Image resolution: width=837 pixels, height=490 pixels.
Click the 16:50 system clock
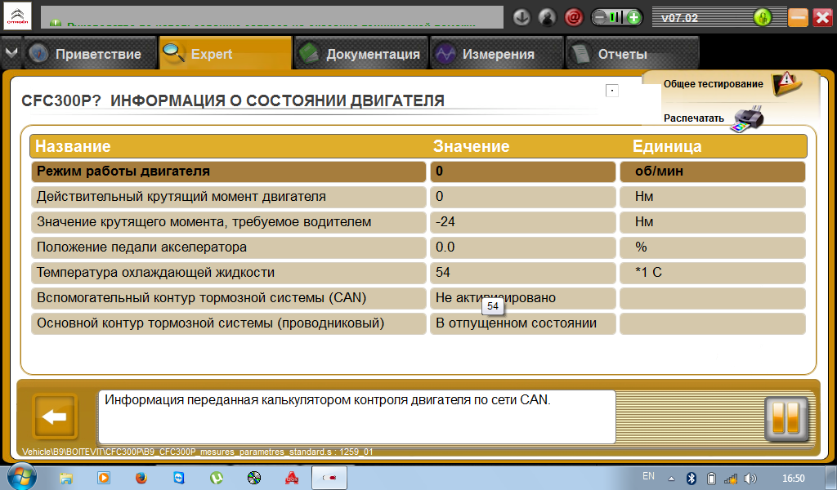[x=793, y=479]
